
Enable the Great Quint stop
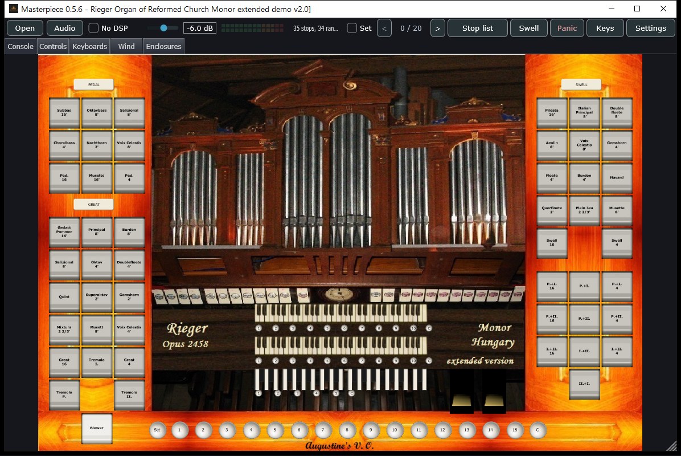point(64,298)
